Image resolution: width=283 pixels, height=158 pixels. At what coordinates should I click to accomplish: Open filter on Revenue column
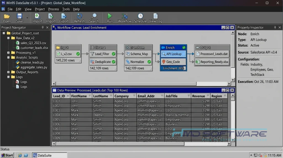(208, 96)
